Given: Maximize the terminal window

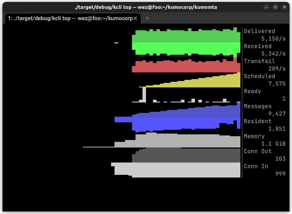Looking at the screenshot, I should tap(275, 7).
